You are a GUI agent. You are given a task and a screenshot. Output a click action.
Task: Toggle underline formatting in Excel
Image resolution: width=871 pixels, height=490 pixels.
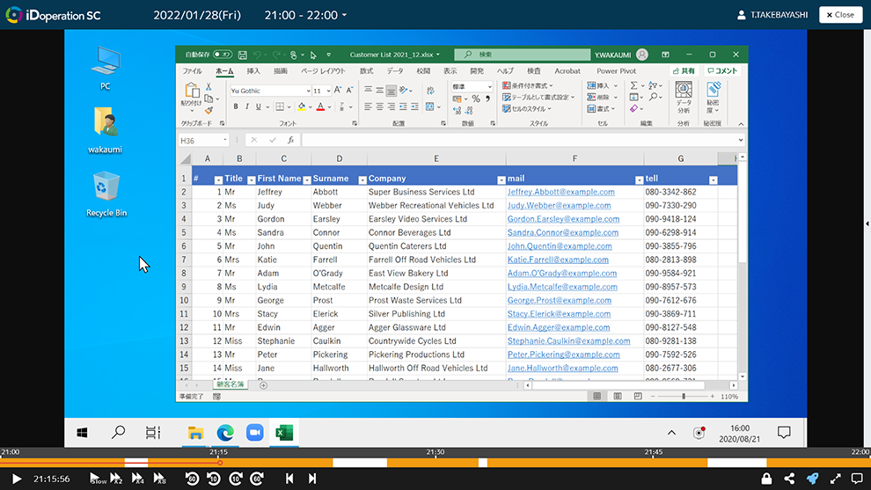259,106
